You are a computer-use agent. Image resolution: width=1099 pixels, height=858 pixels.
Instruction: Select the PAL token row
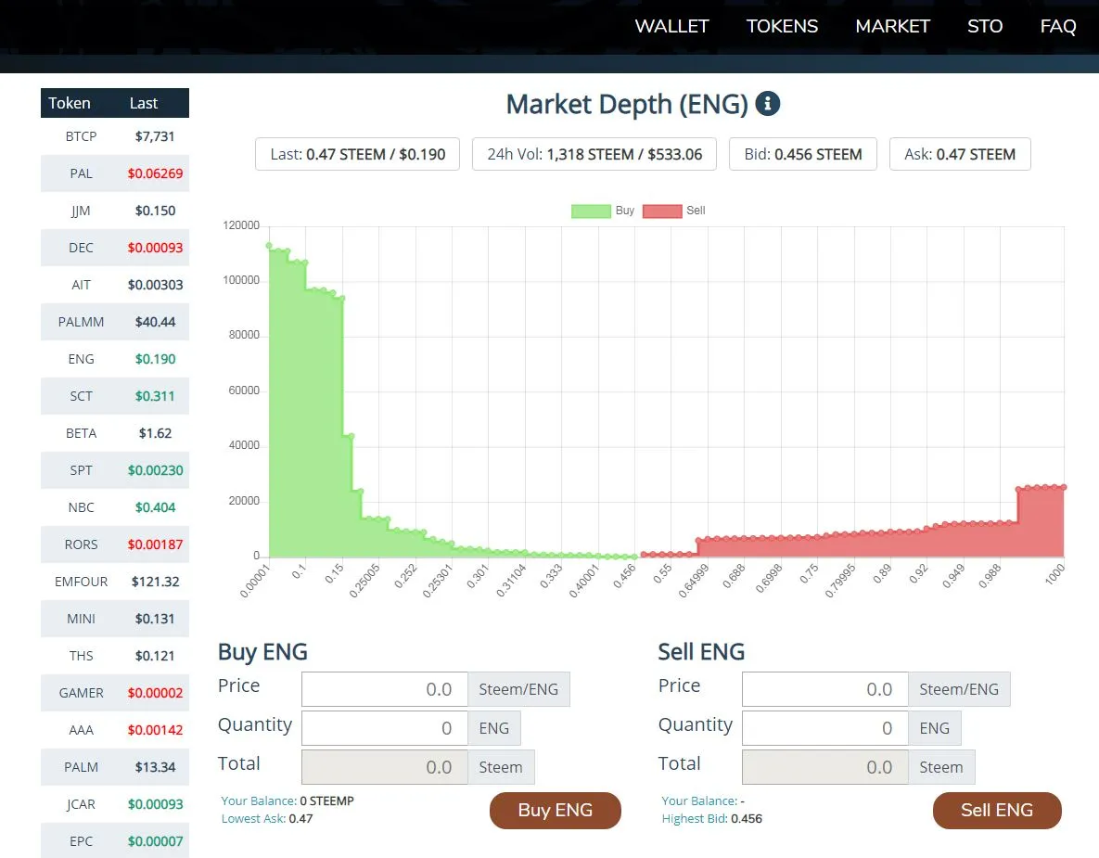click(x=115, y=173)
